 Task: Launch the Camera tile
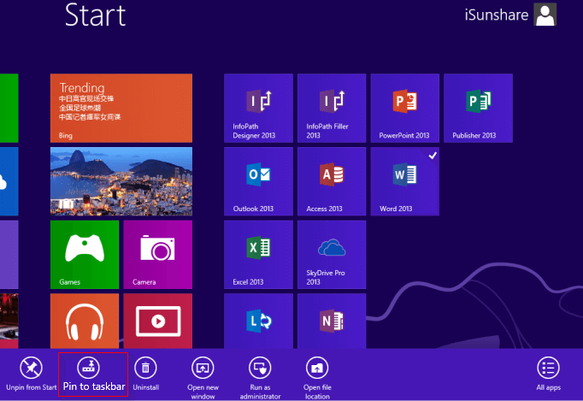click(158, 254)
